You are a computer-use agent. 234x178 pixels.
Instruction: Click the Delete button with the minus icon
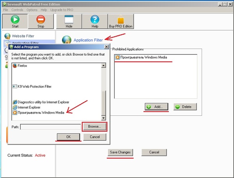(185, 106)
